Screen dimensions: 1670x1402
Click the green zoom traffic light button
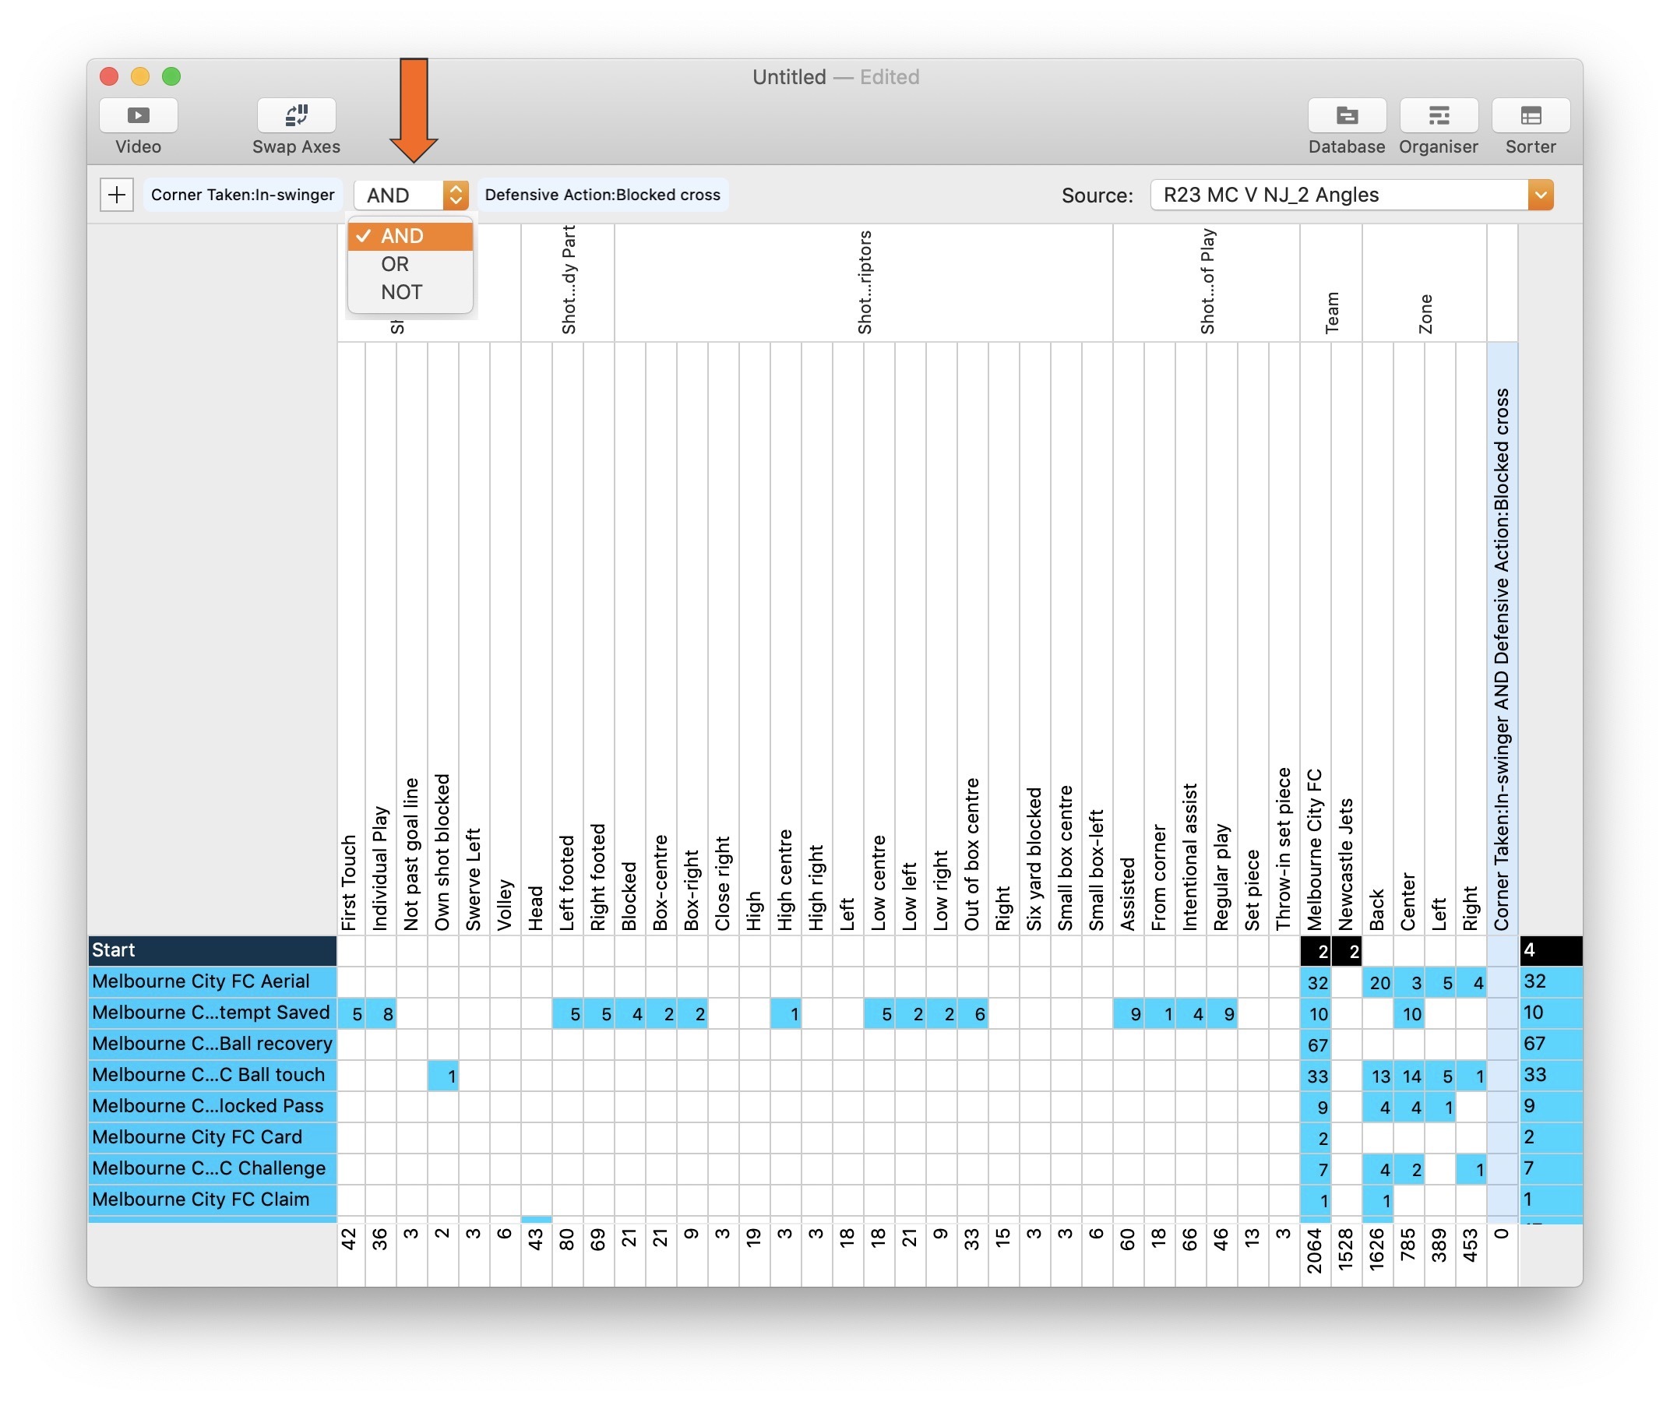pos(172,76)
